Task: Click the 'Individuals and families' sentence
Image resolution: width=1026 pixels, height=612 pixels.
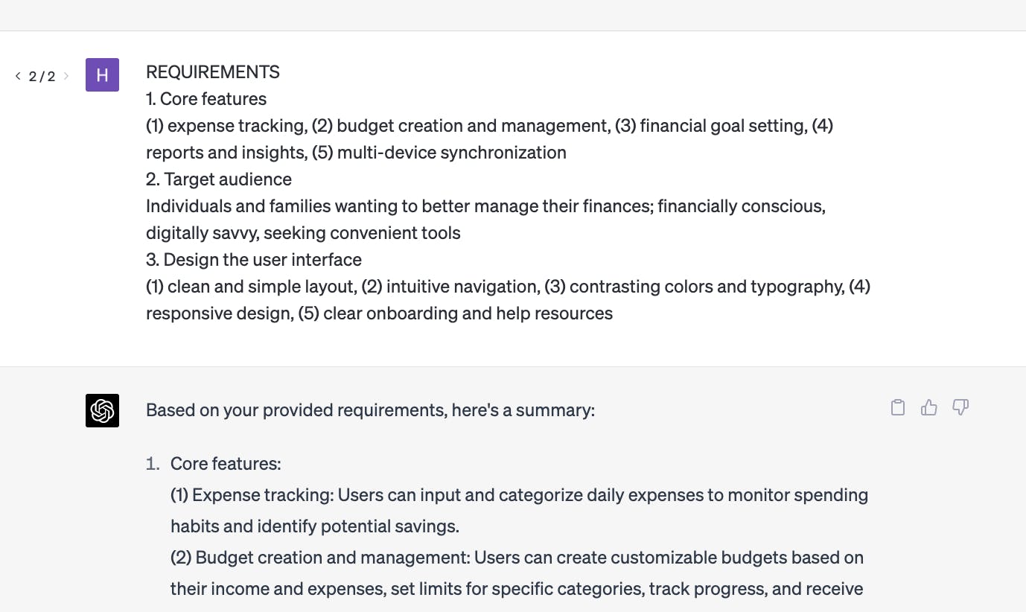Action: [485, 220]
